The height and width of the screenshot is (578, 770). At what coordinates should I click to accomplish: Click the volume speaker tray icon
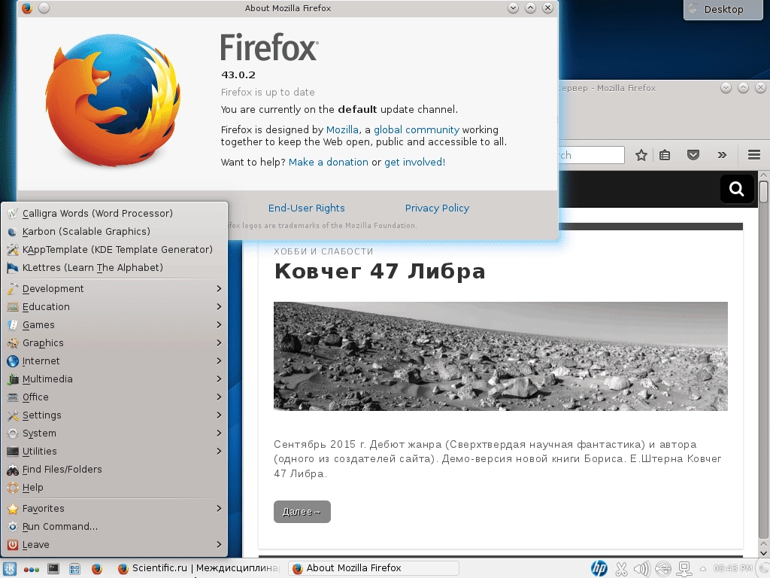click(641, 569)
